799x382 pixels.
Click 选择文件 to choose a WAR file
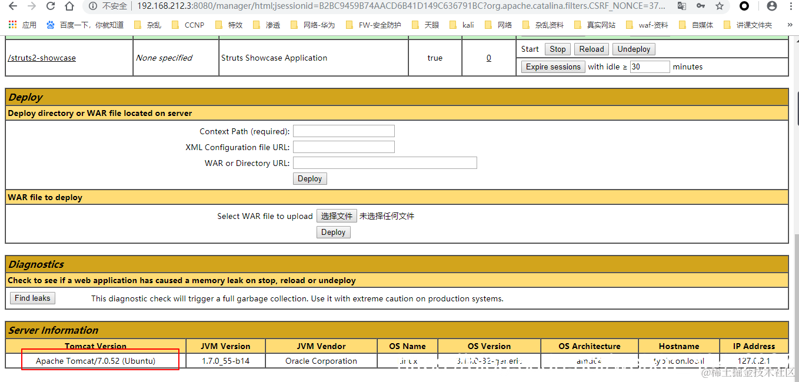(x=337, y=216)
